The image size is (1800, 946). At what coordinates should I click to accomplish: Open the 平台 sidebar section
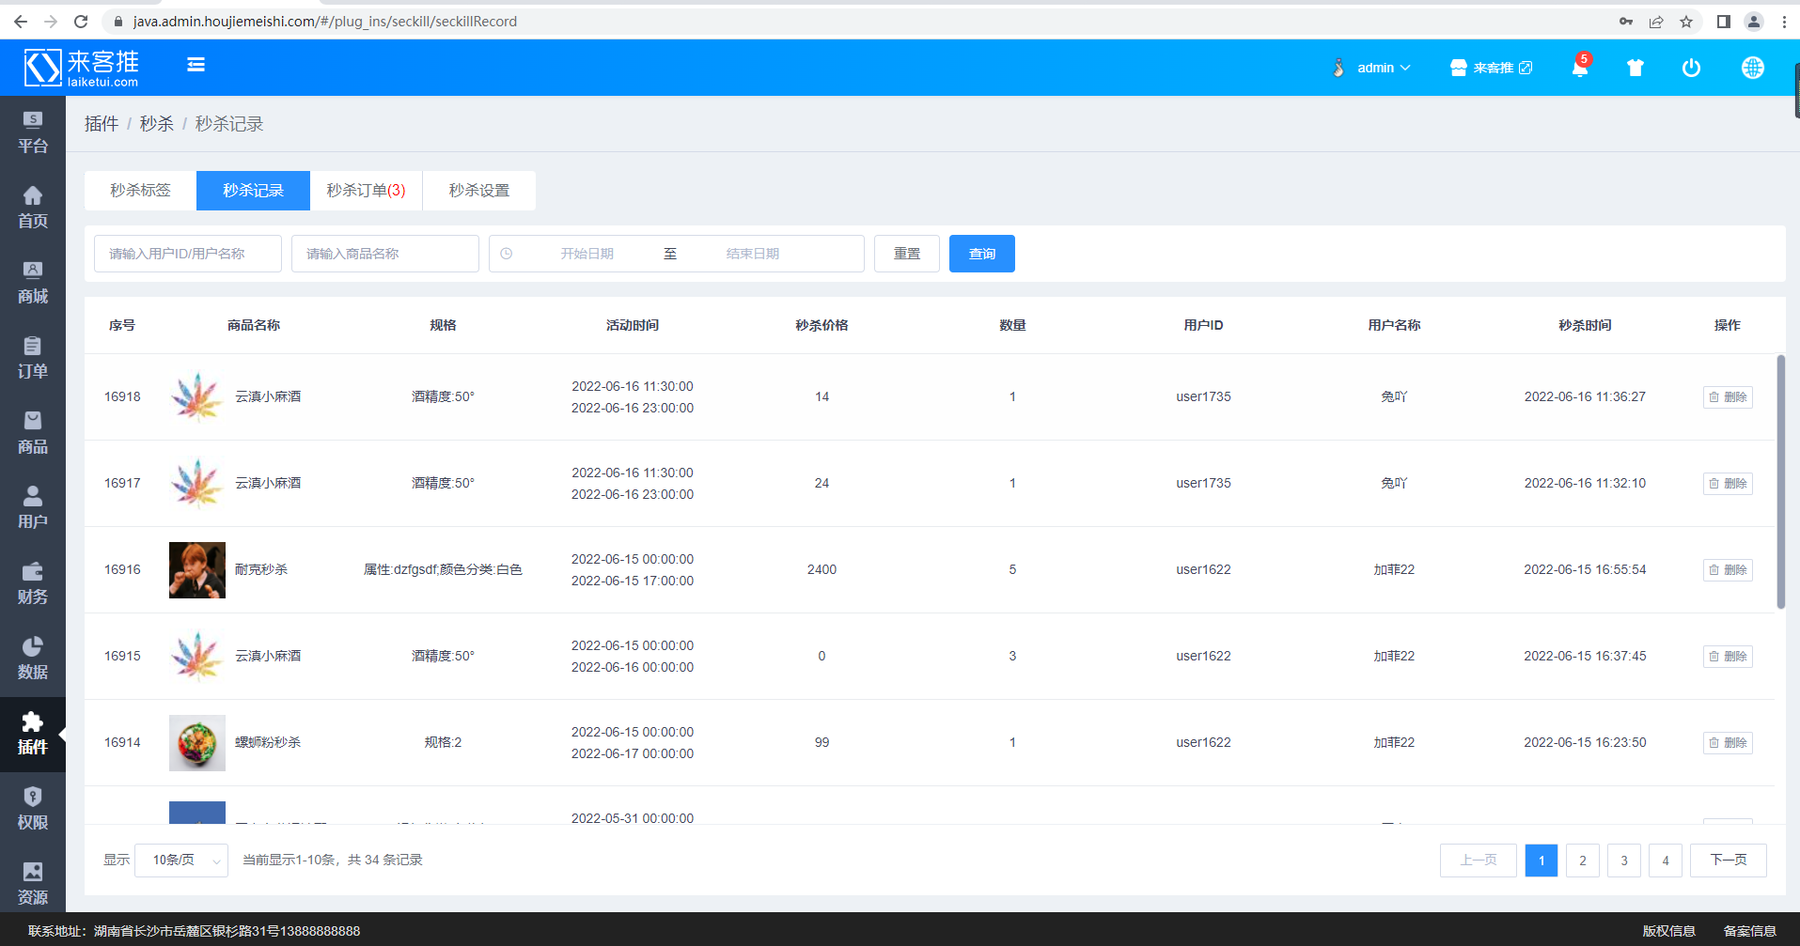tap(33, 132)
